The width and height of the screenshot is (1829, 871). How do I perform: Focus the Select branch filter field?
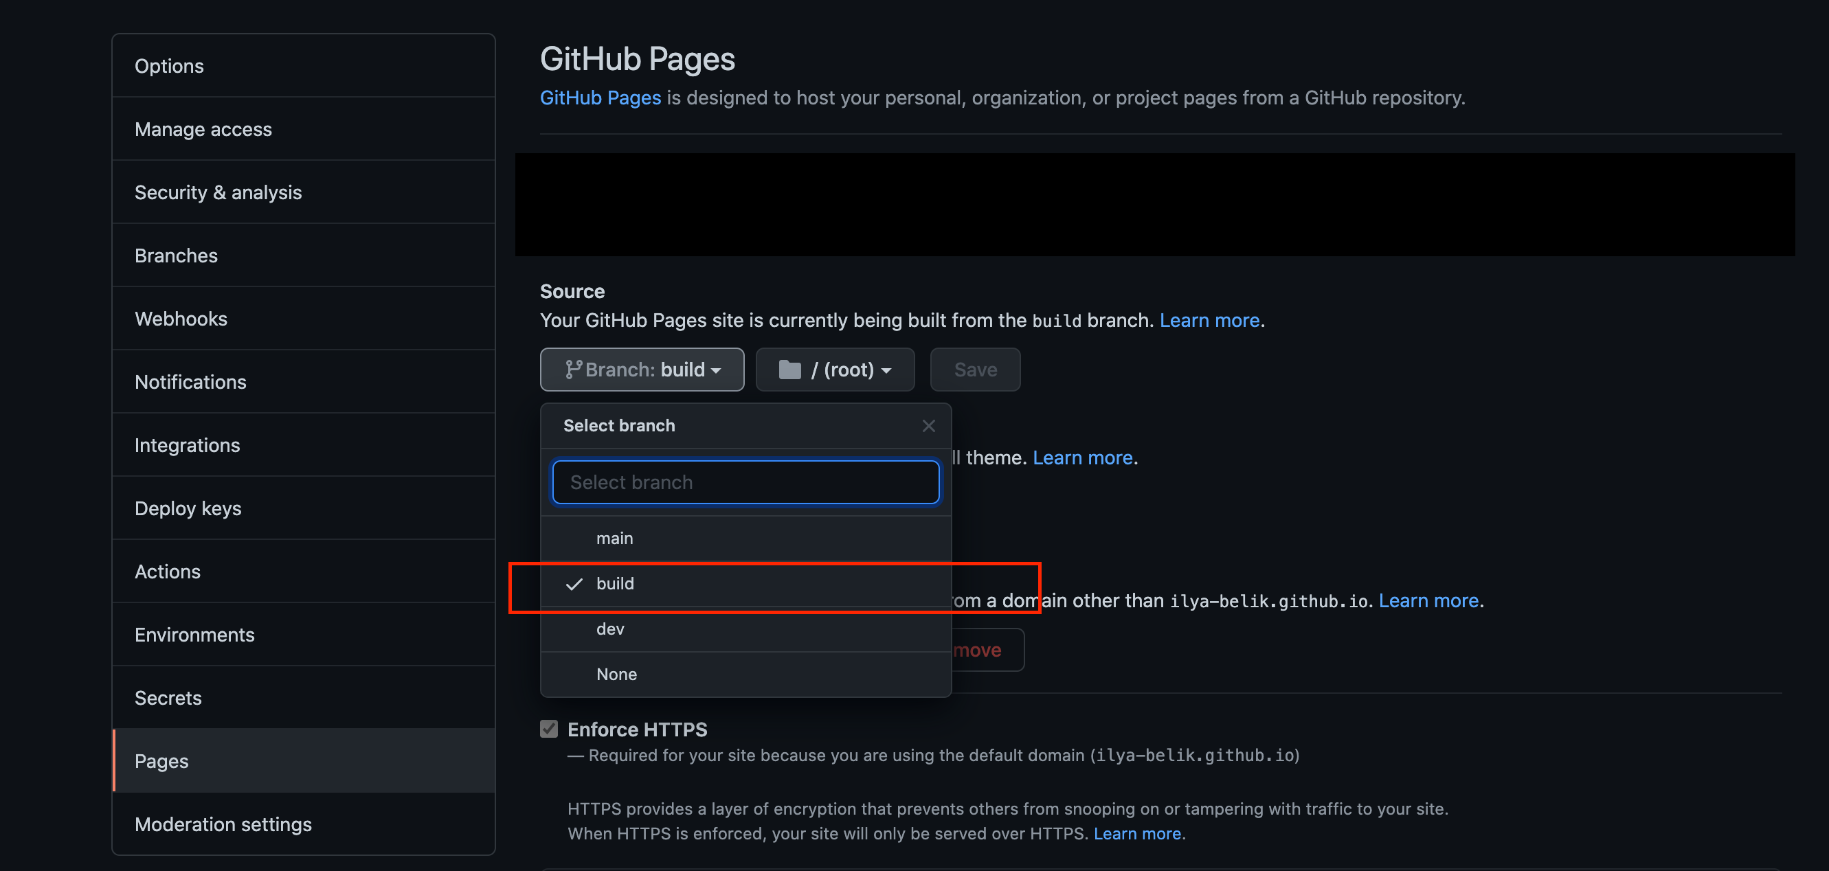[x=745, y=483]
